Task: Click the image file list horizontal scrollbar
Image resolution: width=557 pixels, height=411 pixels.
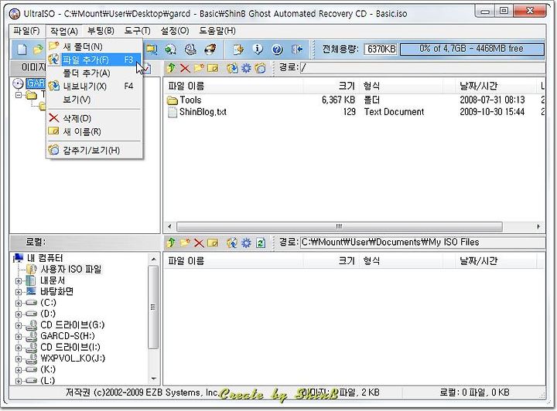Action: pos(340,226)
